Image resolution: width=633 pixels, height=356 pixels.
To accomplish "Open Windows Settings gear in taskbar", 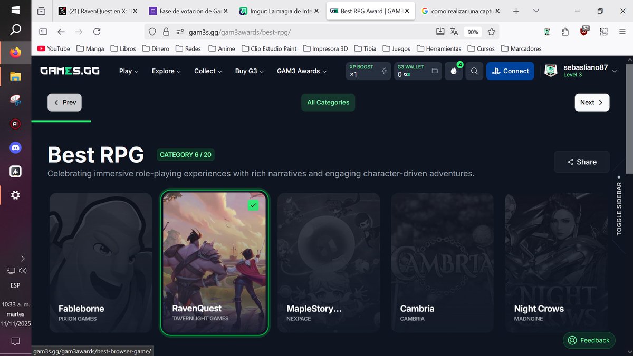I will (15, 195).
